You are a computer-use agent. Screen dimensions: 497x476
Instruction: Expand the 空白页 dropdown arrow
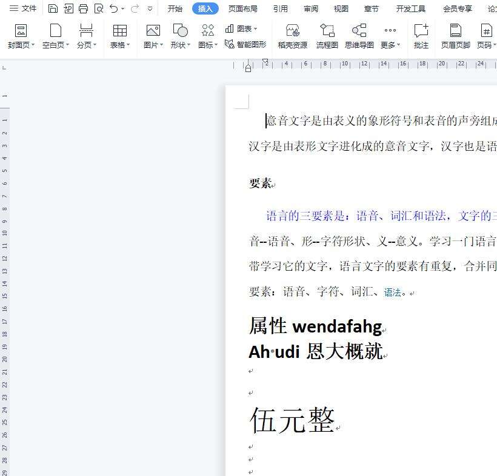[x=67, y=45]
